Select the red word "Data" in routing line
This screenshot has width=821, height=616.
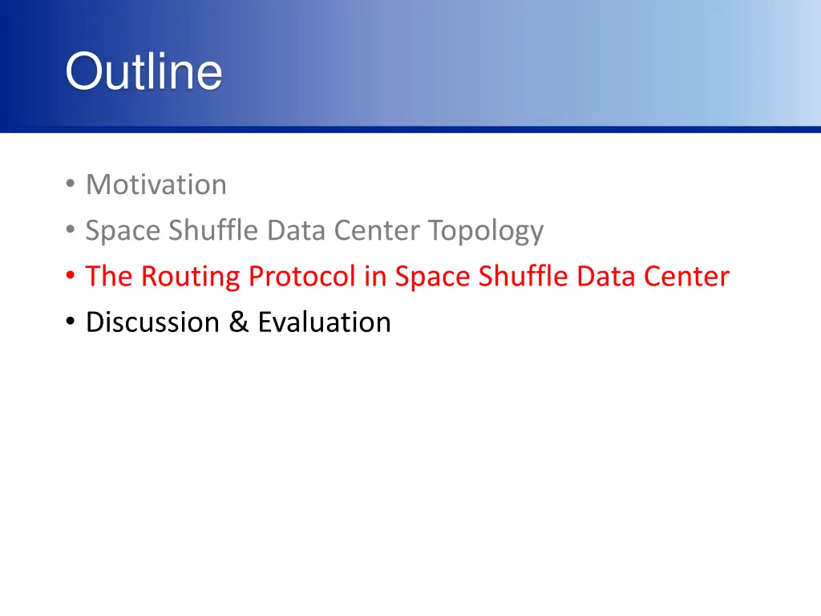pos(606,276)
